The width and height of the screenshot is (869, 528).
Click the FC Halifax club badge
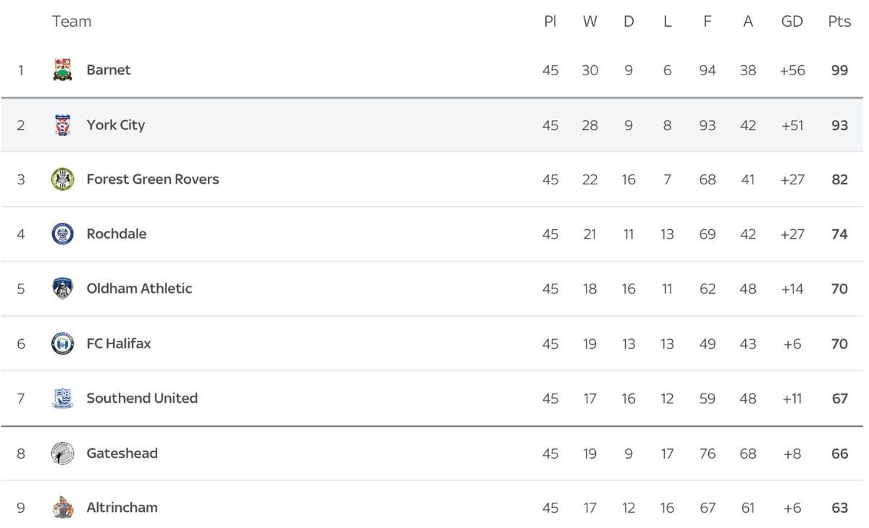[63, 344]
